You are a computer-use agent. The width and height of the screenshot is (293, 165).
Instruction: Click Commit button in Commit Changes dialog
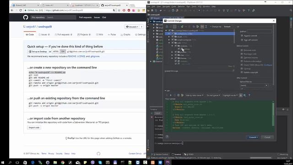pos(253,137)
